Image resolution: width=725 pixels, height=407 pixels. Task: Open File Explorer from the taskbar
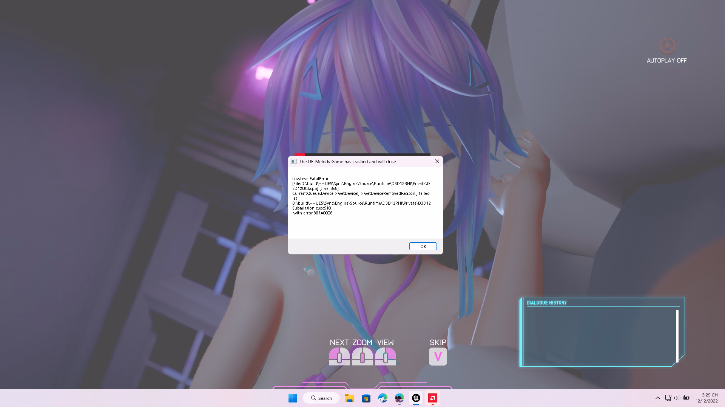coord(349,398)
